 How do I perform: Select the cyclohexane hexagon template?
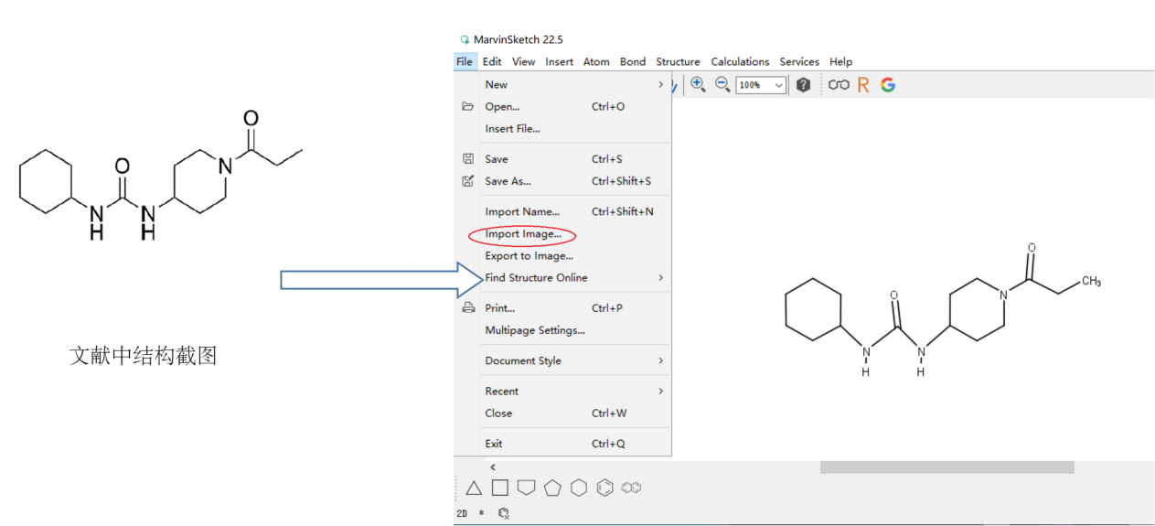579,488
